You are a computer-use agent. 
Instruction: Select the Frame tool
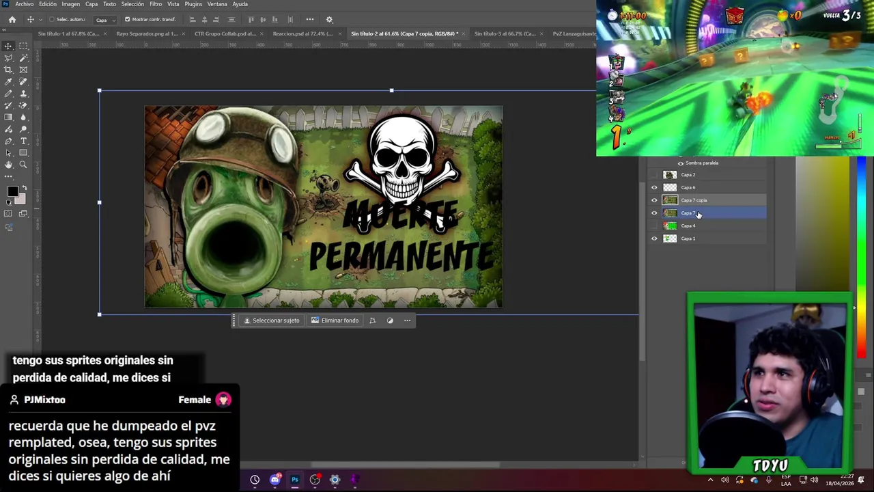(23, 70)
